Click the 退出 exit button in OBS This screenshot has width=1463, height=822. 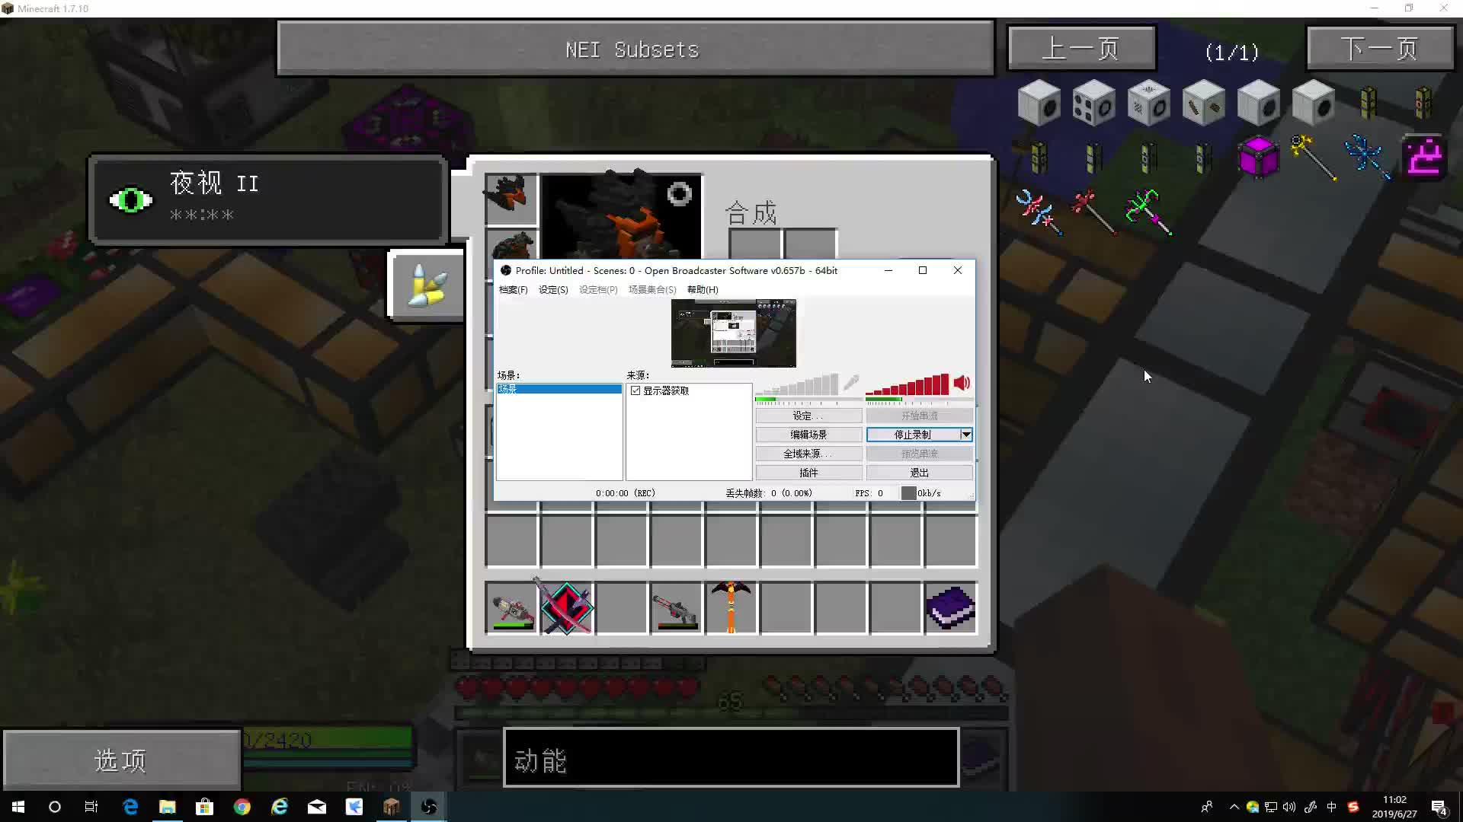920,473
